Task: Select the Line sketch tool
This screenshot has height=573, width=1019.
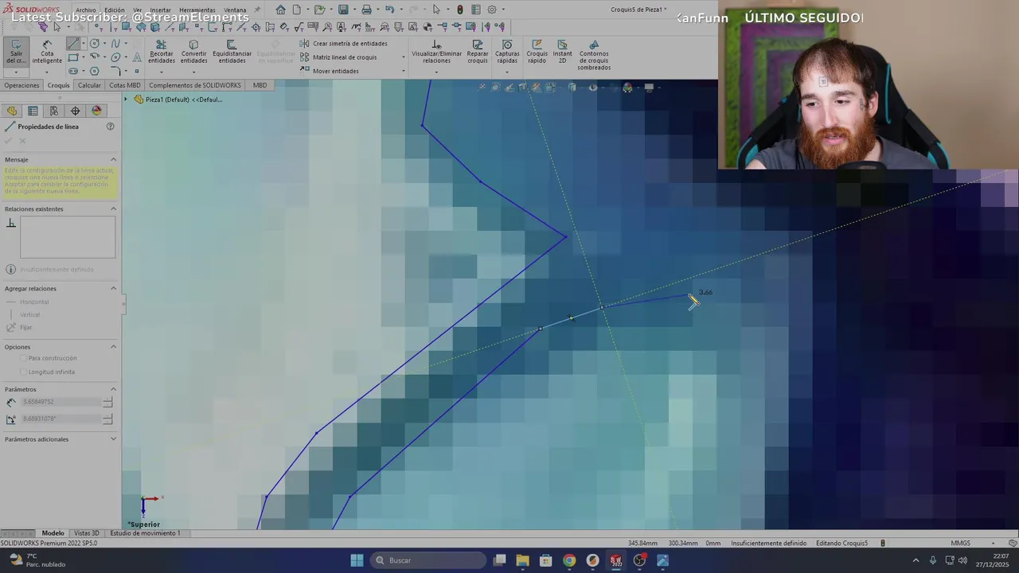Action: pos(73,44)
